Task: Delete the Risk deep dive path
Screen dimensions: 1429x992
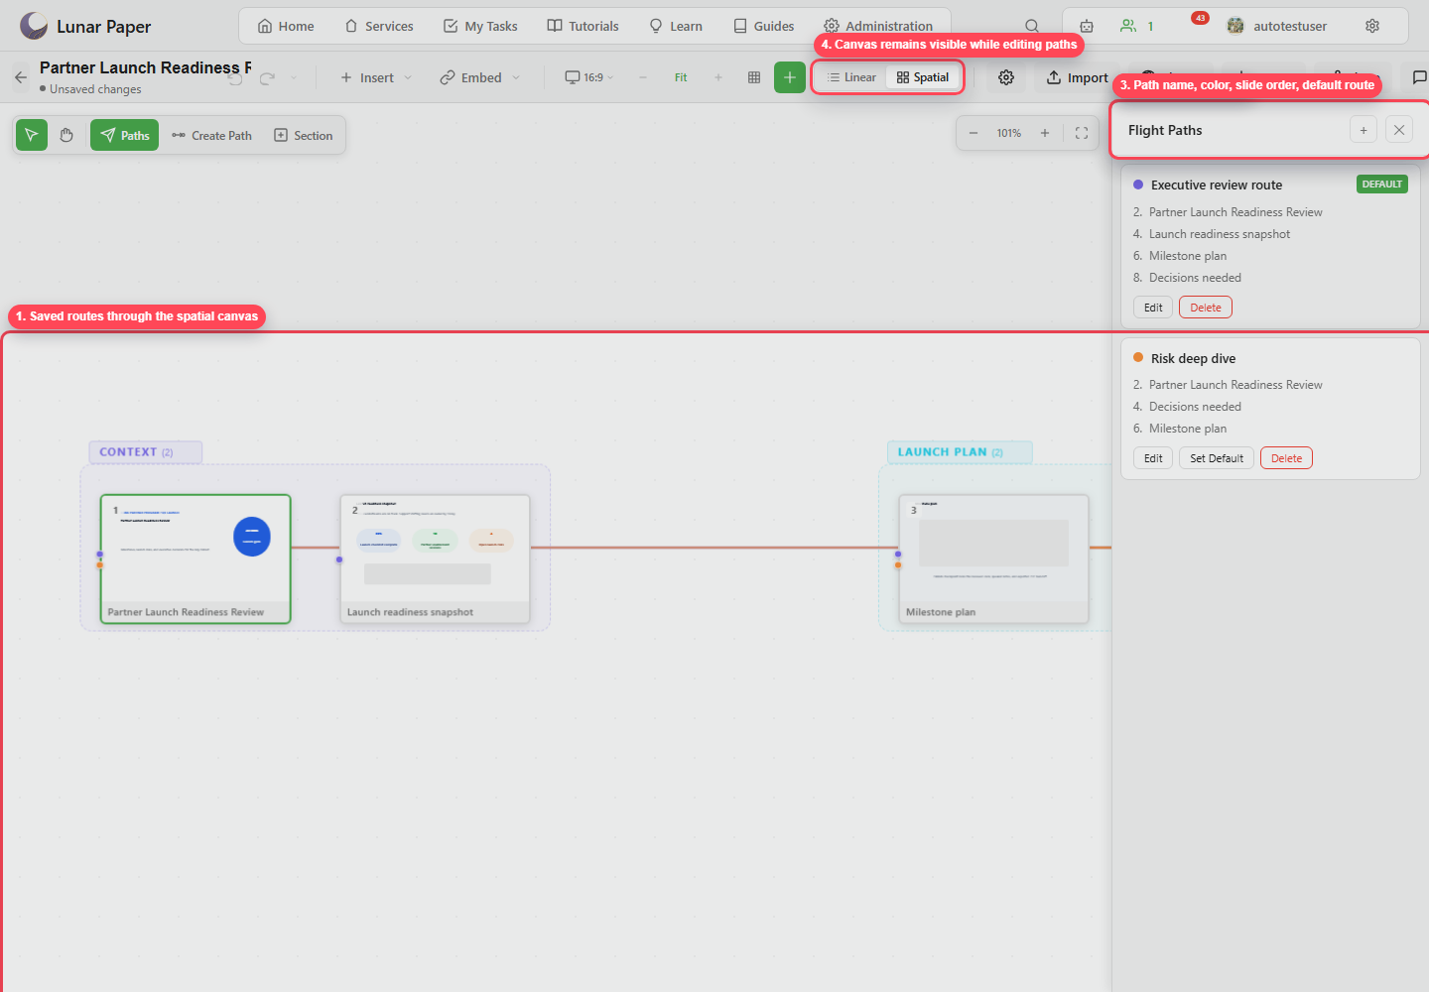Action: point(1287,458)
